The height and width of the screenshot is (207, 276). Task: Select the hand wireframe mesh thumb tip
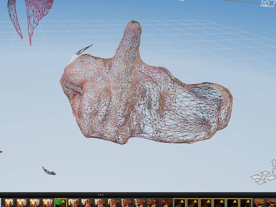click(x=134, y=26)
